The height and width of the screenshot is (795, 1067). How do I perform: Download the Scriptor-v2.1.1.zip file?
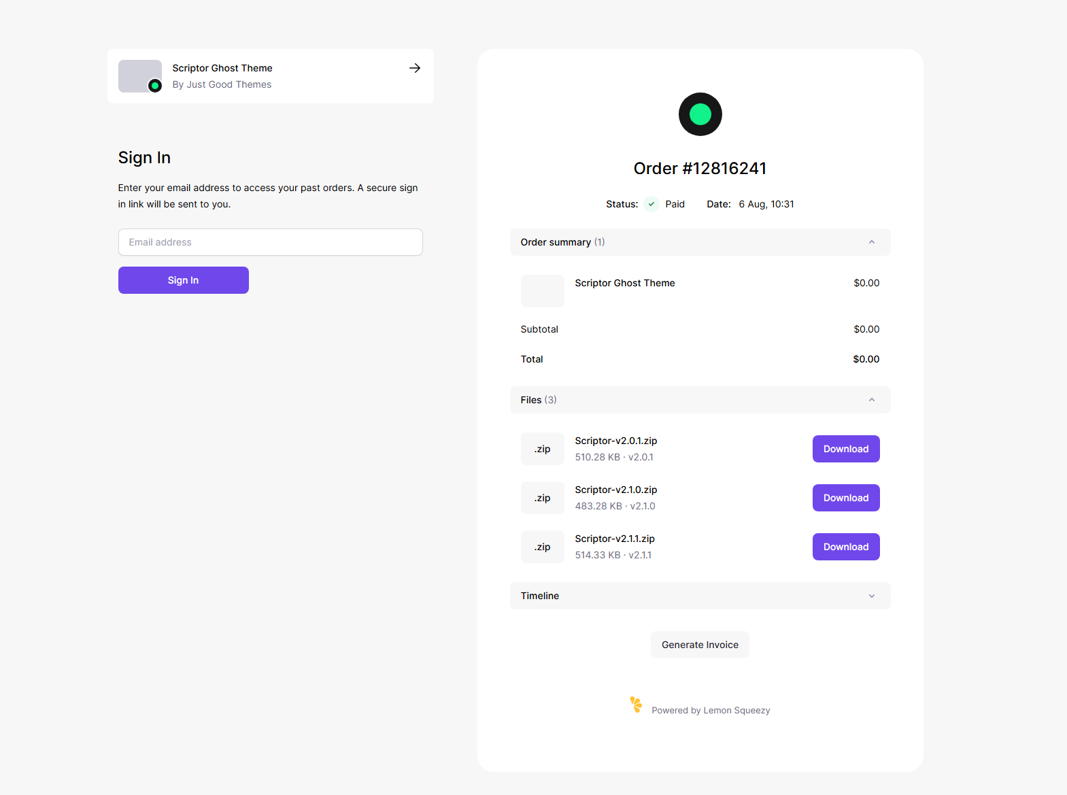(846, 547)
